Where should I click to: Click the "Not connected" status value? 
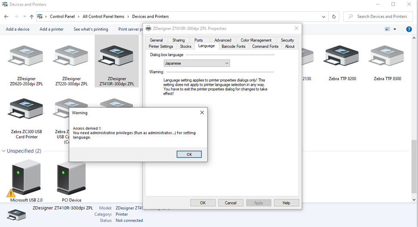pos(129,220)
